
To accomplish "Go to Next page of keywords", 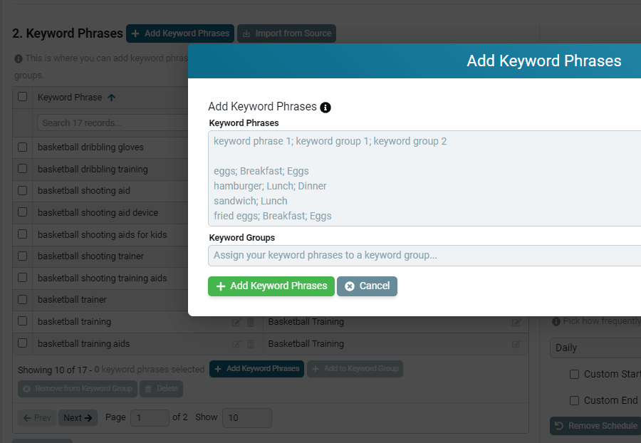I will (78, 417).
